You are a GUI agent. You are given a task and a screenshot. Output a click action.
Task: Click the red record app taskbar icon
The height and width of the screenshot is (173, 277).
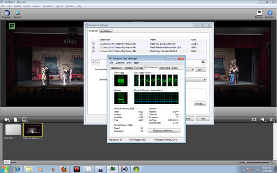pos(77,169)
